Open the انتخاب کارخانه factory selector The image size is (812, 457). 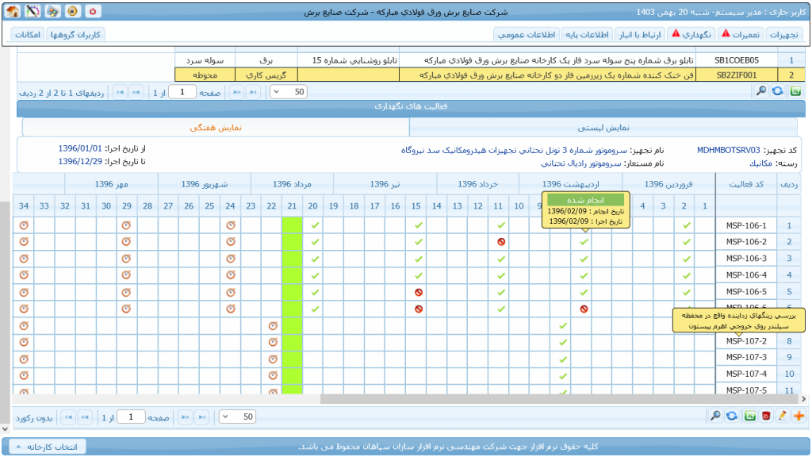click(44, 447)
